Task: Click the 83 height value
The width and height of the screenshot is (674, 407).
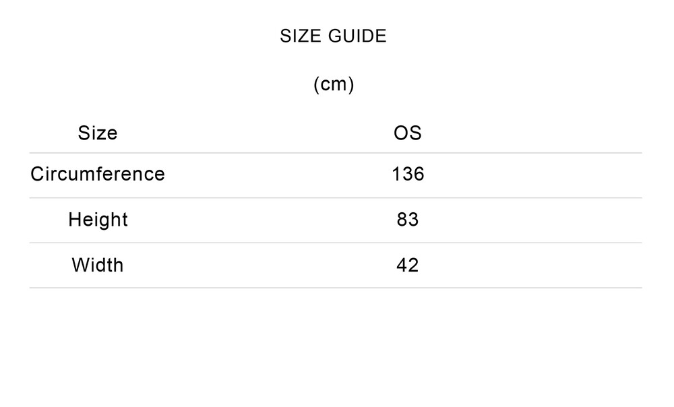Action: coord(408,220)
